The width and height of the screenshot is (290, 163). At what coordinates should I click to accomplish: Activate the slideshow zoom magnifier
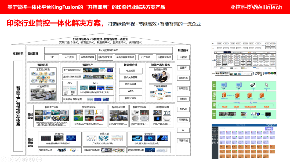(32, 159)
